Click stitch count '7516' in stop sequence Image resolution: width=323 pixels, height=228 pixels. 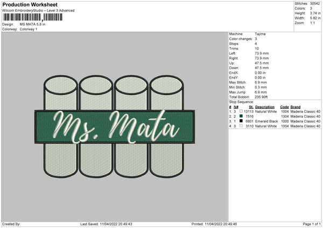pyautogui.click(x=249, y=117)
